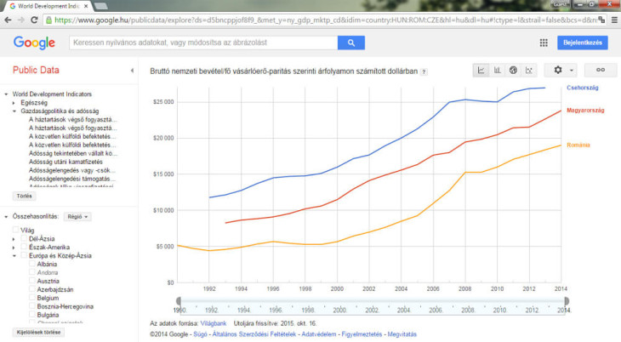This screenshot has height=342, width=621.
Task: Click the Románia legend label
Action: click(x=578, y=145)
